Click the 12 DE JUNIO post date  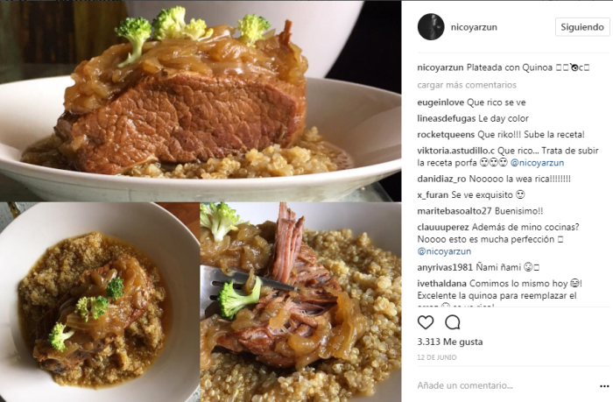coord(437,357)
